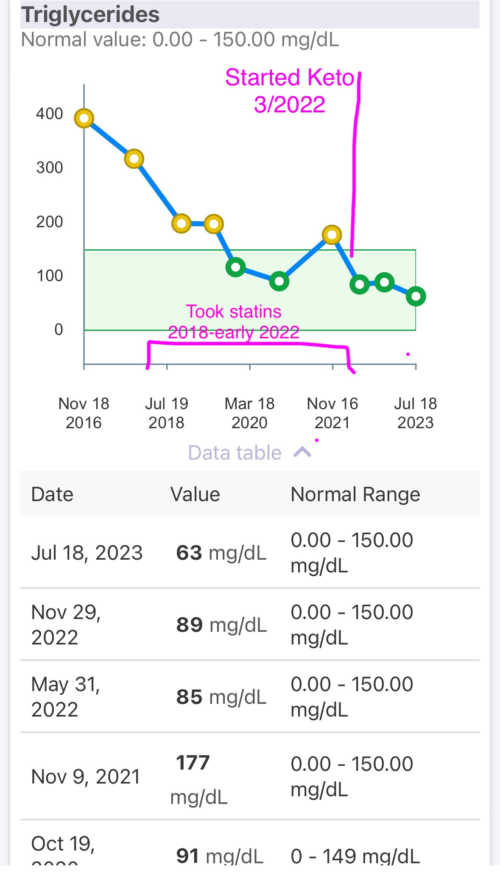Tap the first yellow data point near 400
This screenshot has height=887, width=500.
(x=84, y=118)
